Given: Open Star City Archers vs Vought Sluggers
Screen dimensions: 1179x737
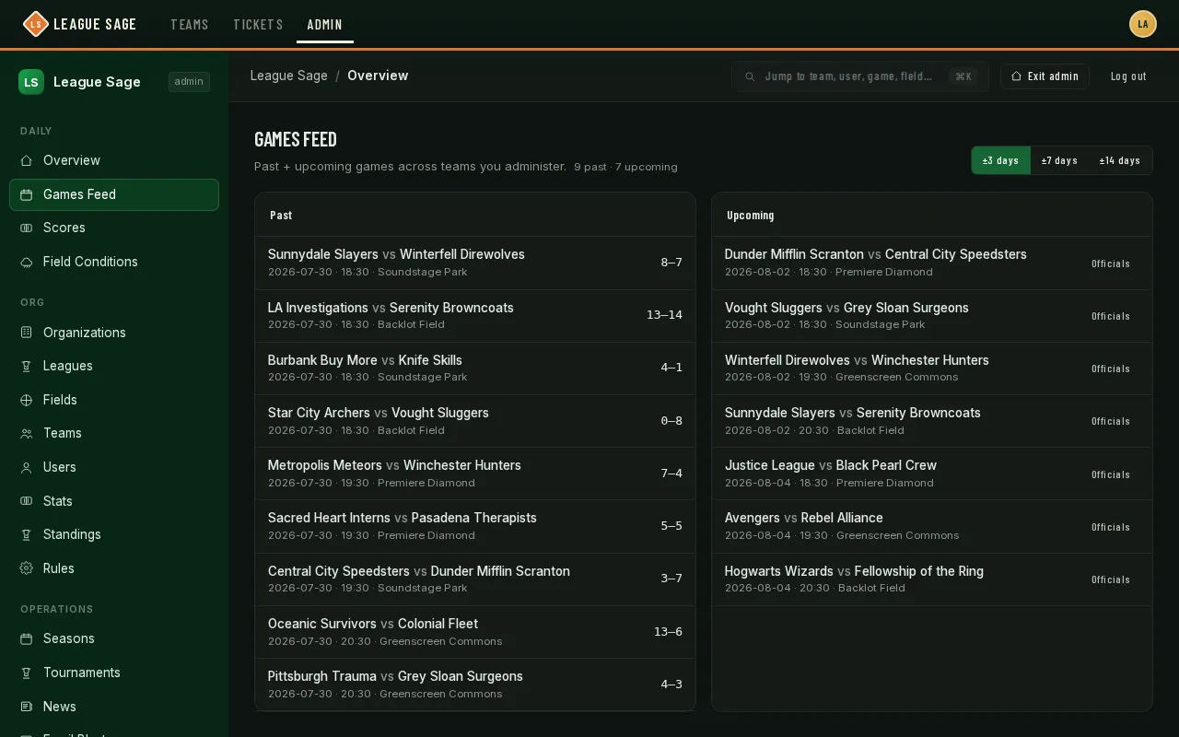Looking at the screenshot, I should point(475,421).
